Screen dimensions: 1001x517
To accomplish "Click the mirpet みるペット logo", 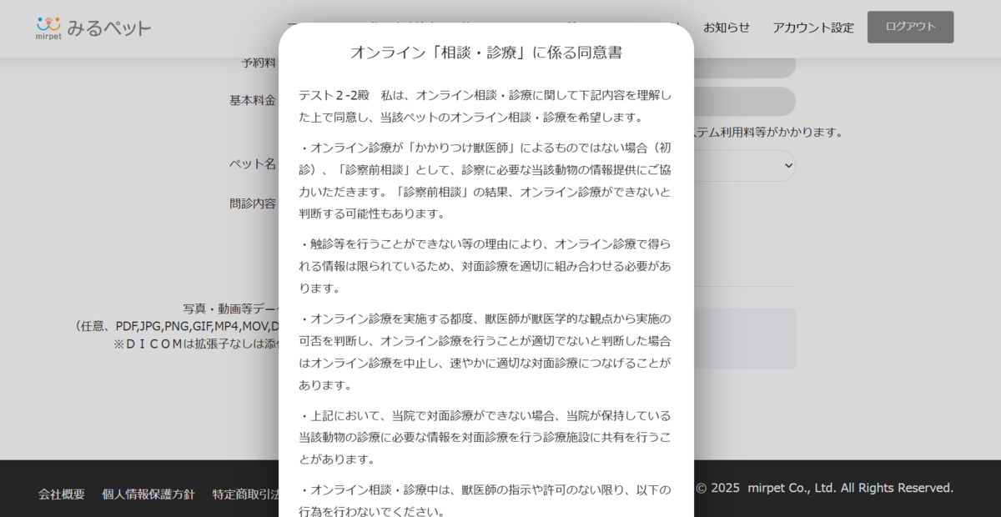I will click(x=93, y=28).
